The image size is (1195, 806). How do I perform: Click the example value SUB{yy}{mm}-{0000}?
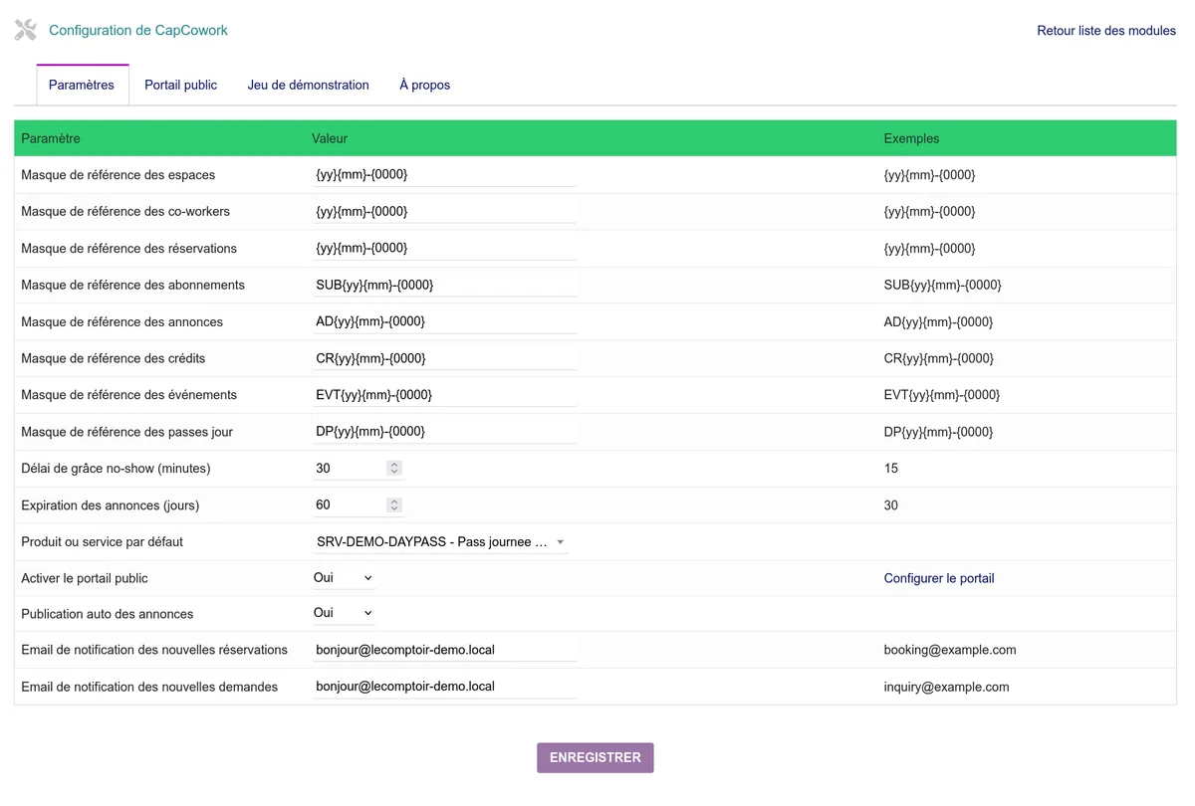pos(942,285)
